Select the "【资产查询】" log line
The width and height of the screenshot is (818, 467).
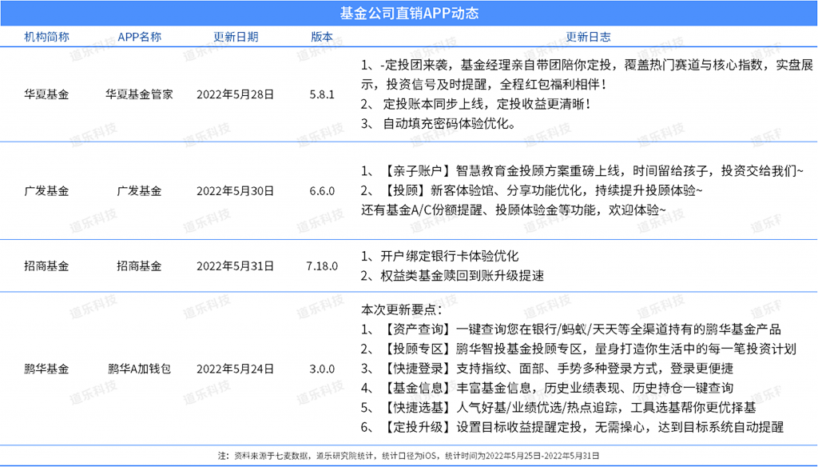click(x=570, y=329)
